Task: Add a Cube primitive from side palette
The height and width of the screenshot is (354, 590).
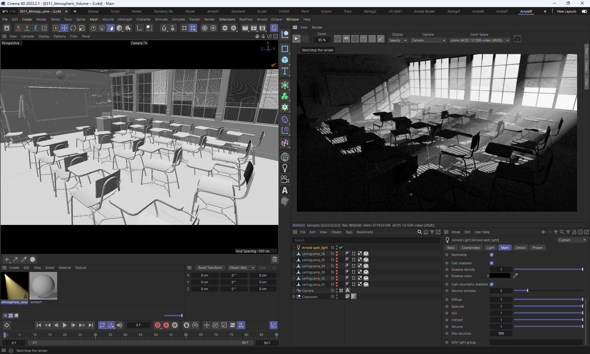Action: (x=285, y=60)
